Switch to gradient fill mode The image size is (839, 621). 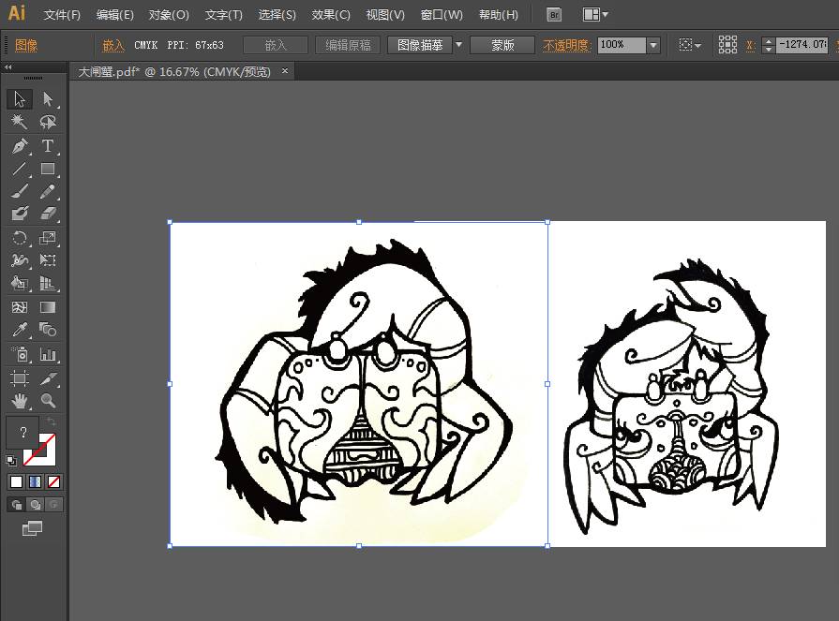tap(36, 482)
